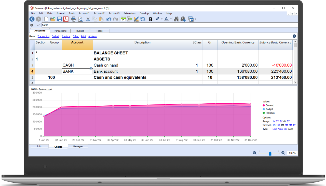The image size is (326, 186).
Task: Toggle the Previous series in legend
Action: pos(269,113)
